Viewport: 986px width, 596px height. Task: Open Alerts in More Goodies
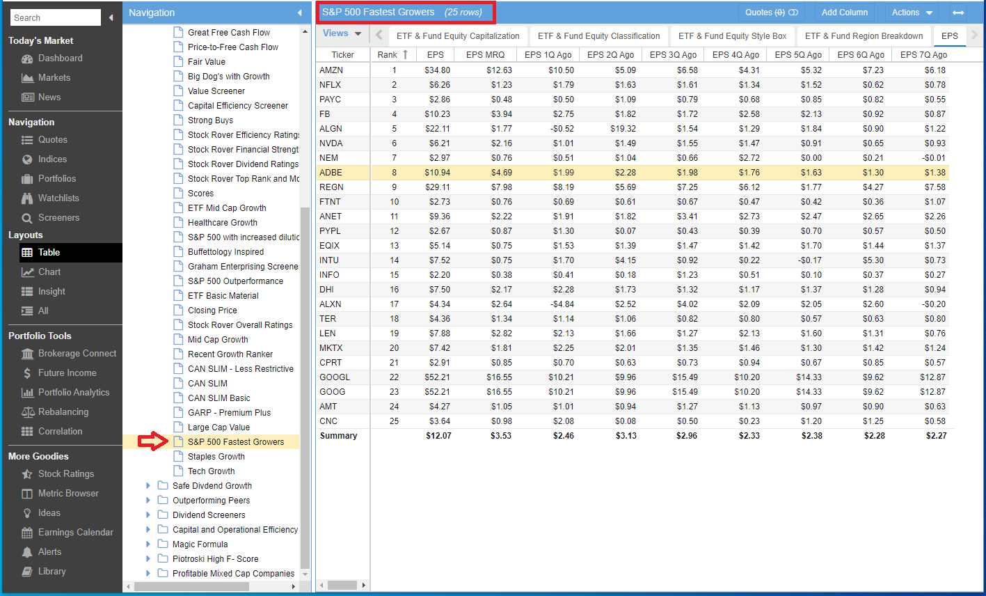pos(41,552)
